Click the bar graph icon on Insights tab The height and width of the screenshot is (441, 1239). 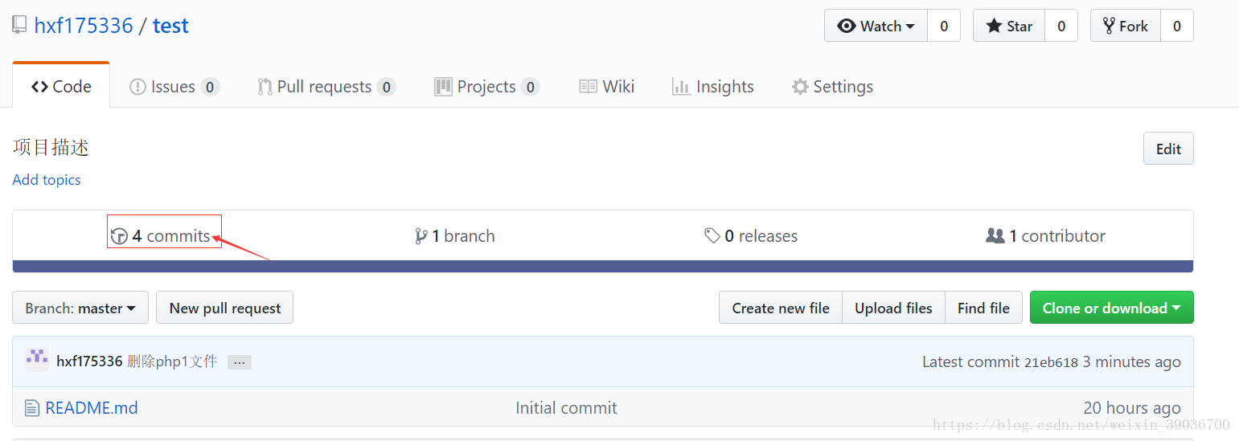(682, 87)
